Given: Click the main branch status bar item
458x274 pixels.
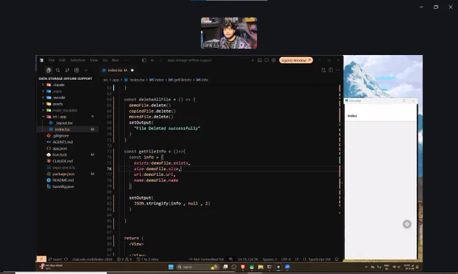Looking at the screenshot, I should 55,259.
